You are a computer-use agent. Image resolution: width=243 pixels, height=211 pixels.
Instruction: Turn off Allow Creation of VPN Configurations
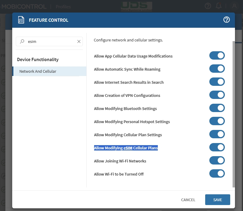click(217, 95)
